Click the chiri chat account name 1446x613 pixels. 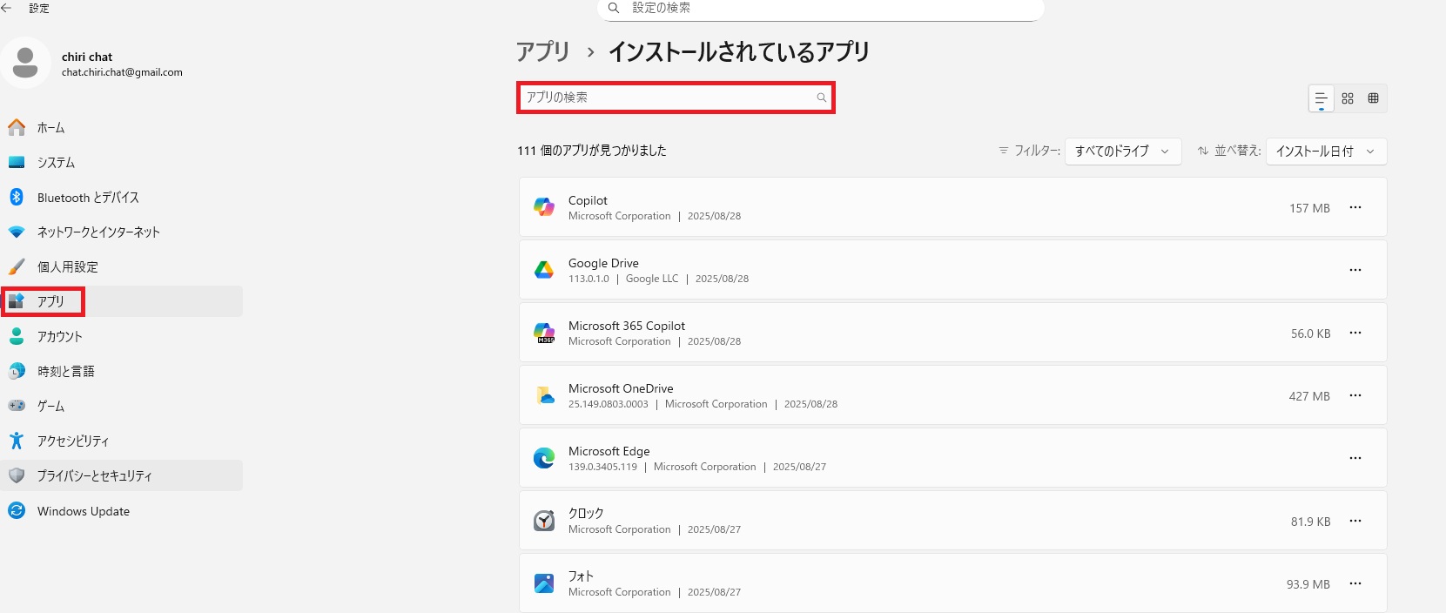[x=87, y=57]
